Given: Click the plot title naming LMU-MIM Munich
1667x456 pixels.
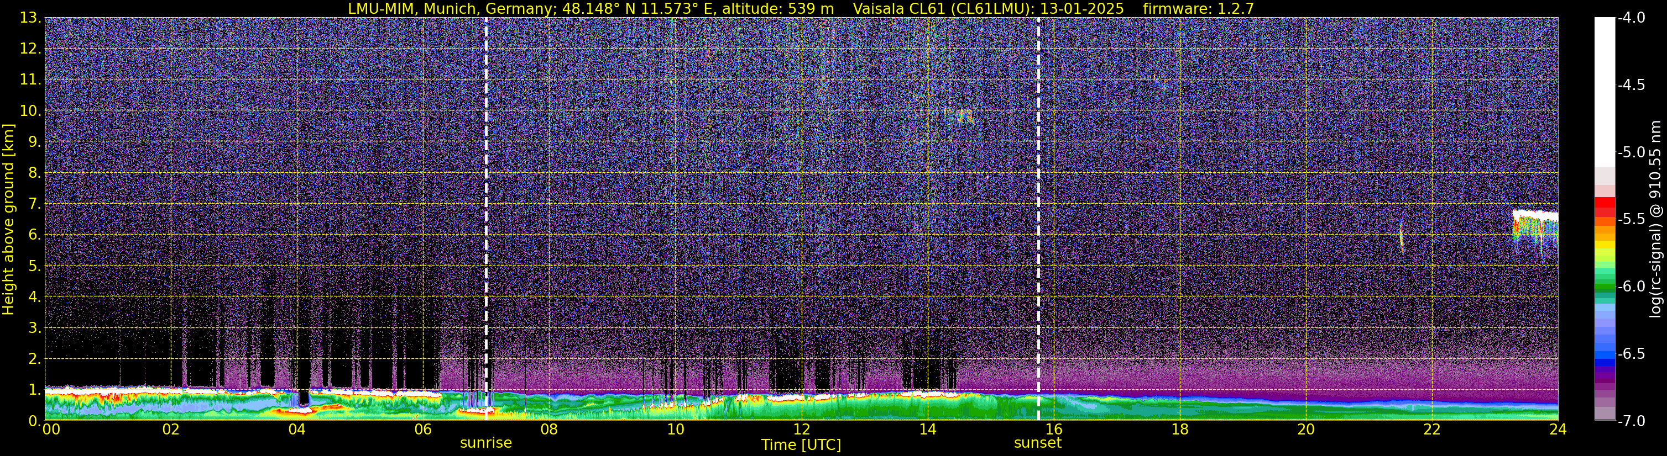Looking at the screenshot, I should [801, 8].
